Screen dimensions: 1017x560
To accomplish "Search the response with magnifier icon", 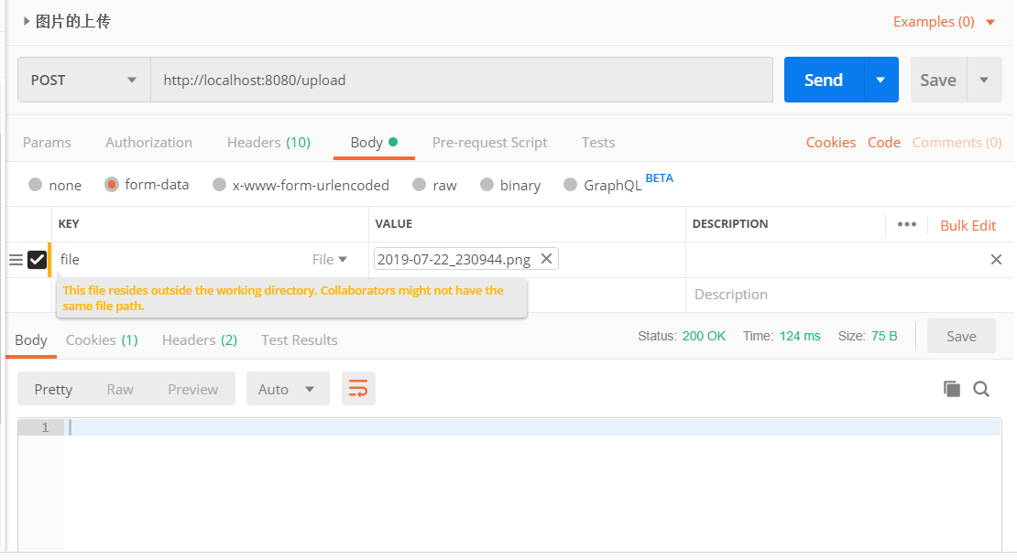I will tap(981, 389).
